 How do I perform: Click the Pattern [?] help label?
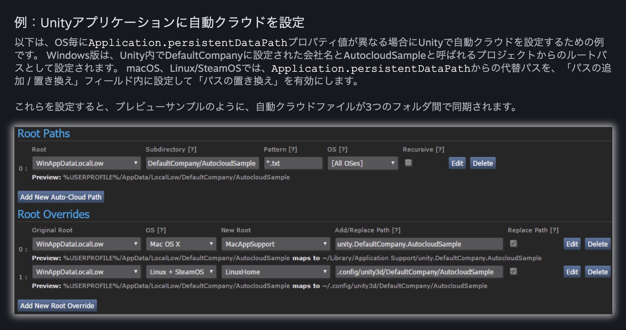click(280, 149)
